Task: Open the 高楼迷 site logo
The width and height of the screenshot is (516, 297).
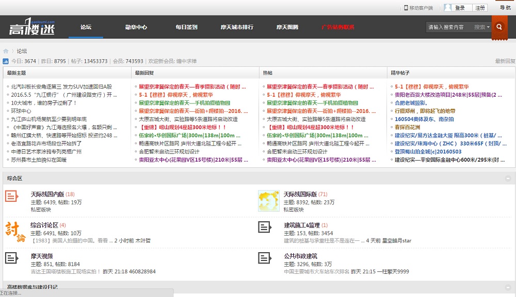Action: (x=32, y=27)
